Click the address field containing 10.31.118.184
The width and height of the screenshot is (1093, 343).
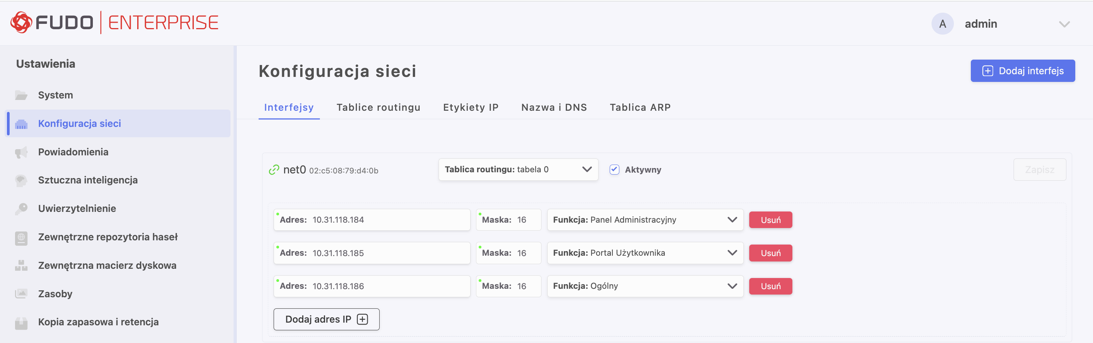pyautogui.click(x=382, y=220)
